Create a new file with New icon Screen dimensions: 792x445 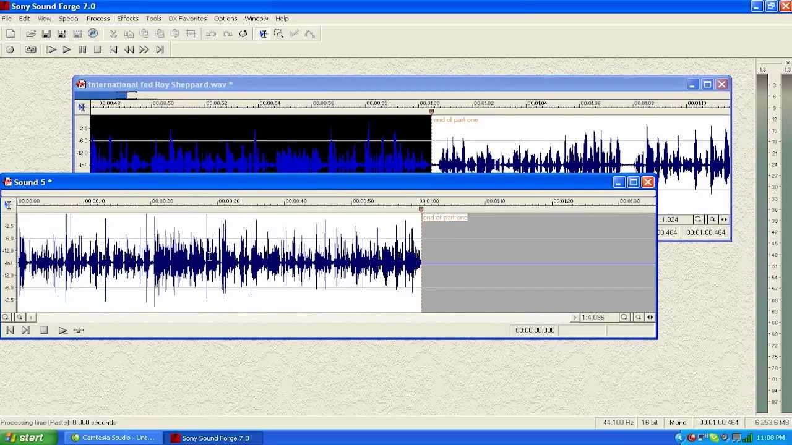click(x=11, y=34)
